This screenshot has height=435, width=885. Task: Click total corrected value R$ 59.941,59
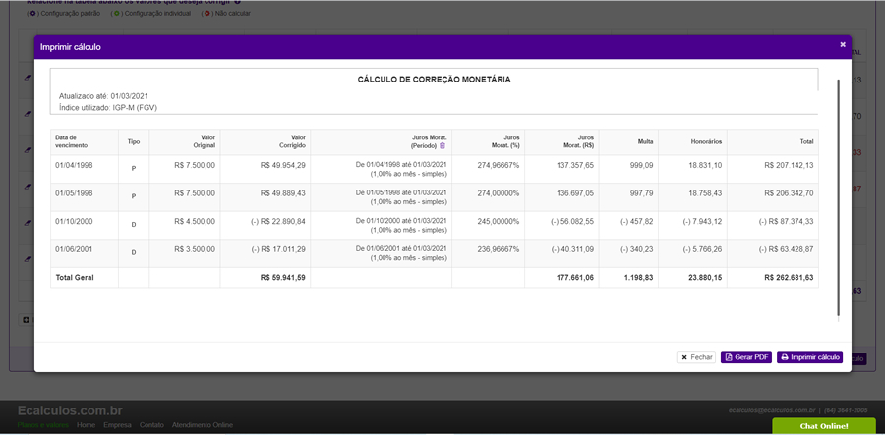283,277
